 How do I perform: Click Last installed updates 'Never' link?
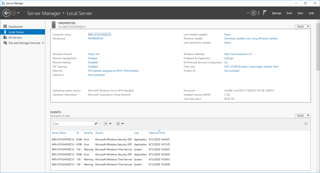coord(227,34)
